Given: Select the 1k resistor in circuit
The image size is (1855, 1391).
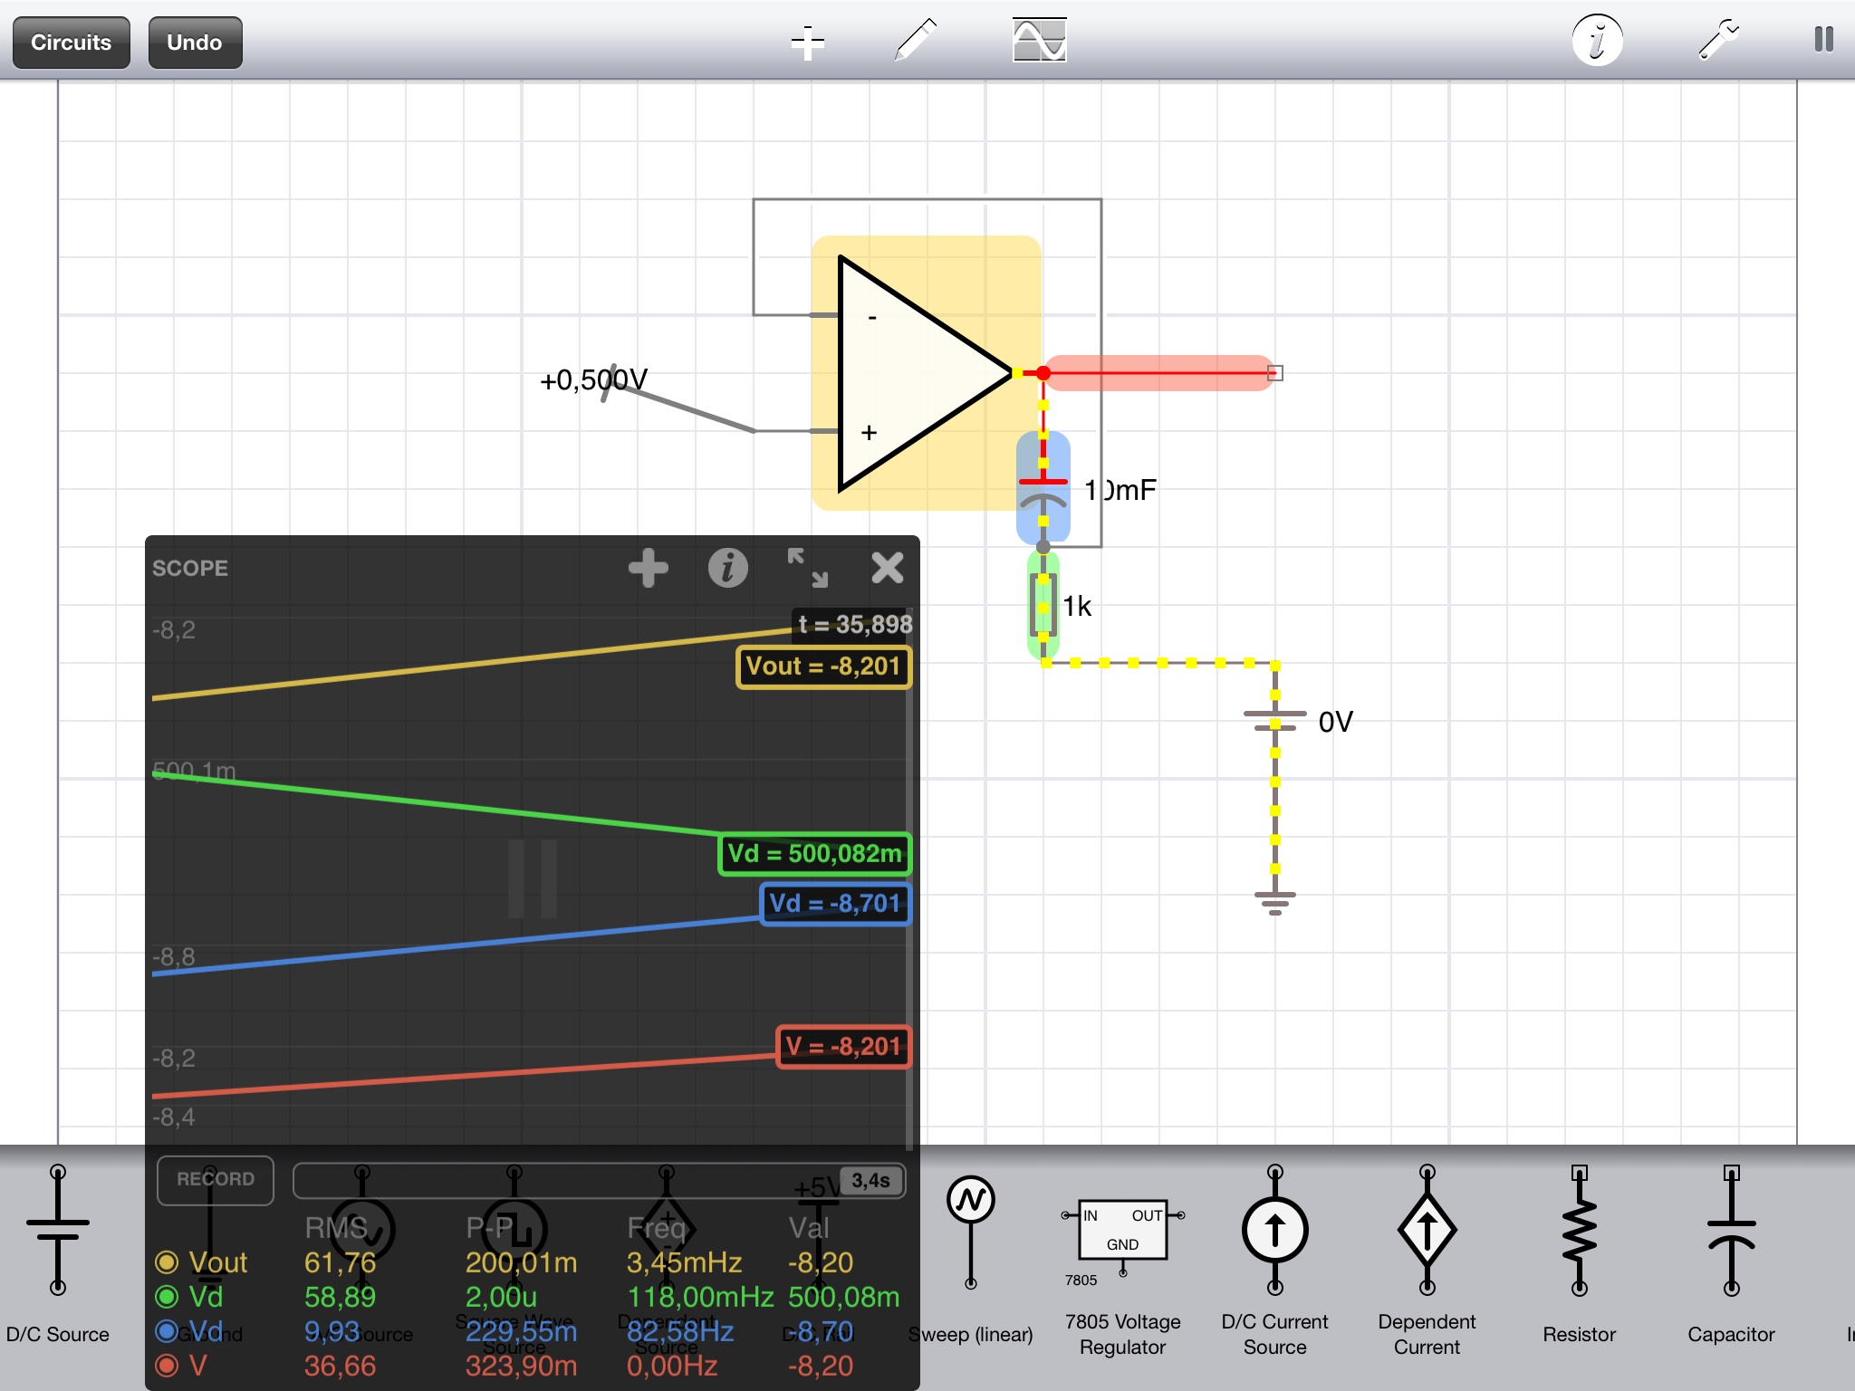Looking at the screenshot, I should (x=1043, y=605).
